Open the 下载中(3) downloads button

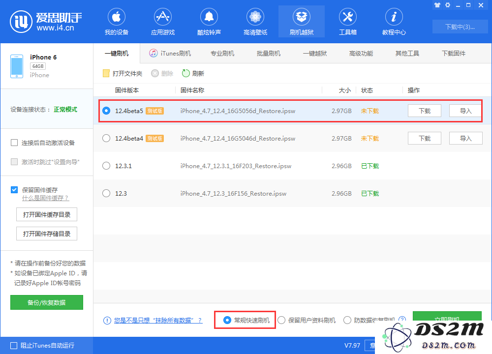[x=460, y=27]
